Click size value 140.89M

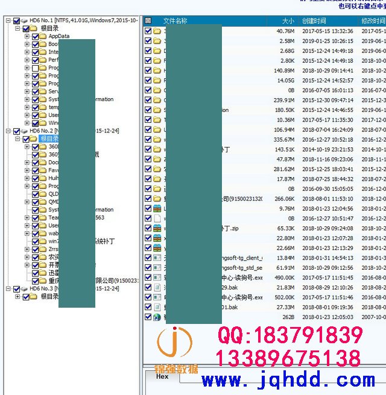click(x=284, y=70)
